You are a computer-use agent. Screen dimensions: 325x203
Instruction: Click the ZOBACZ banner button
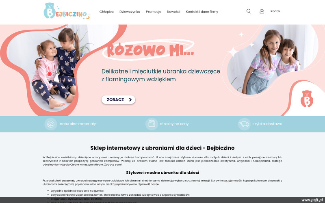click(118, 99)
